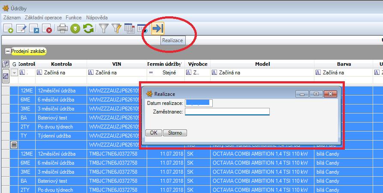
Task: Click the Prodejní zakázk grouping label
Action: pos(28,52)
